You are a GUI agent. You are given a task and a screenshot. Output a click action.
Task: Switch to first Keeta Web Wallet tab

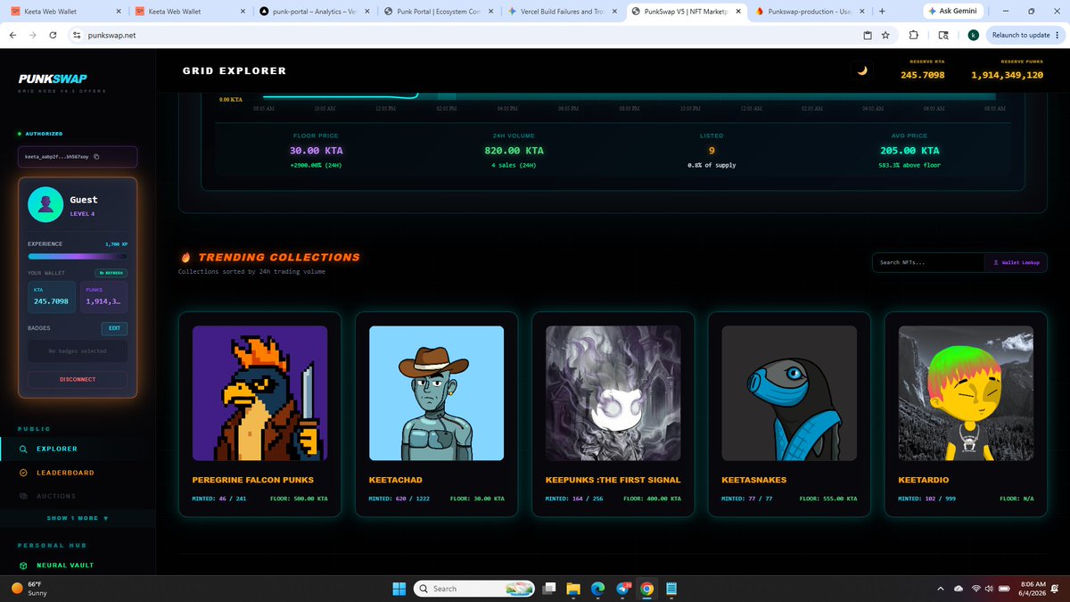click(64, 12)
